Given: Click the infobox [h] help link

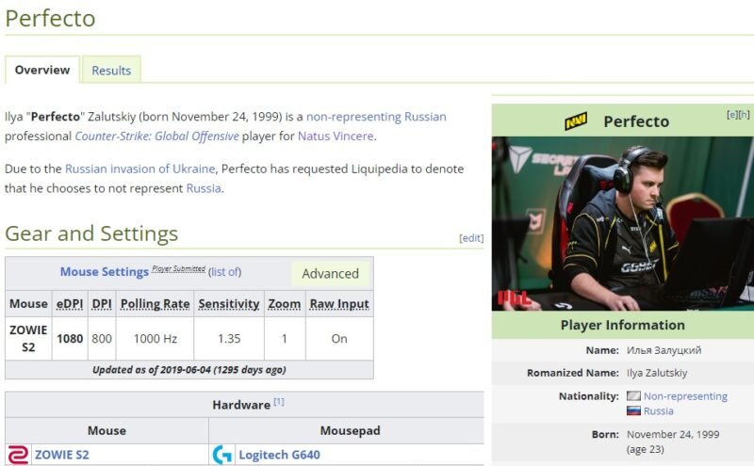Looking at the screenshot, I should (744, 114).
